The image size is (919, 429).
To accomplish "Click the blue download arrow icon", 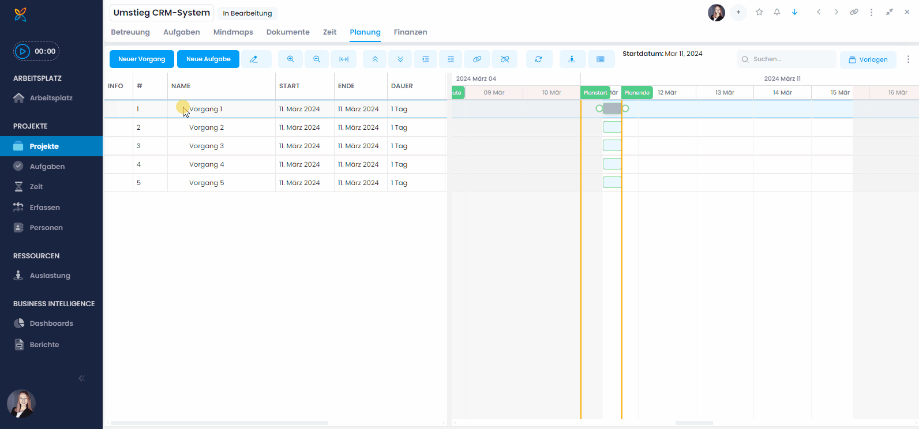I will 794,12.
